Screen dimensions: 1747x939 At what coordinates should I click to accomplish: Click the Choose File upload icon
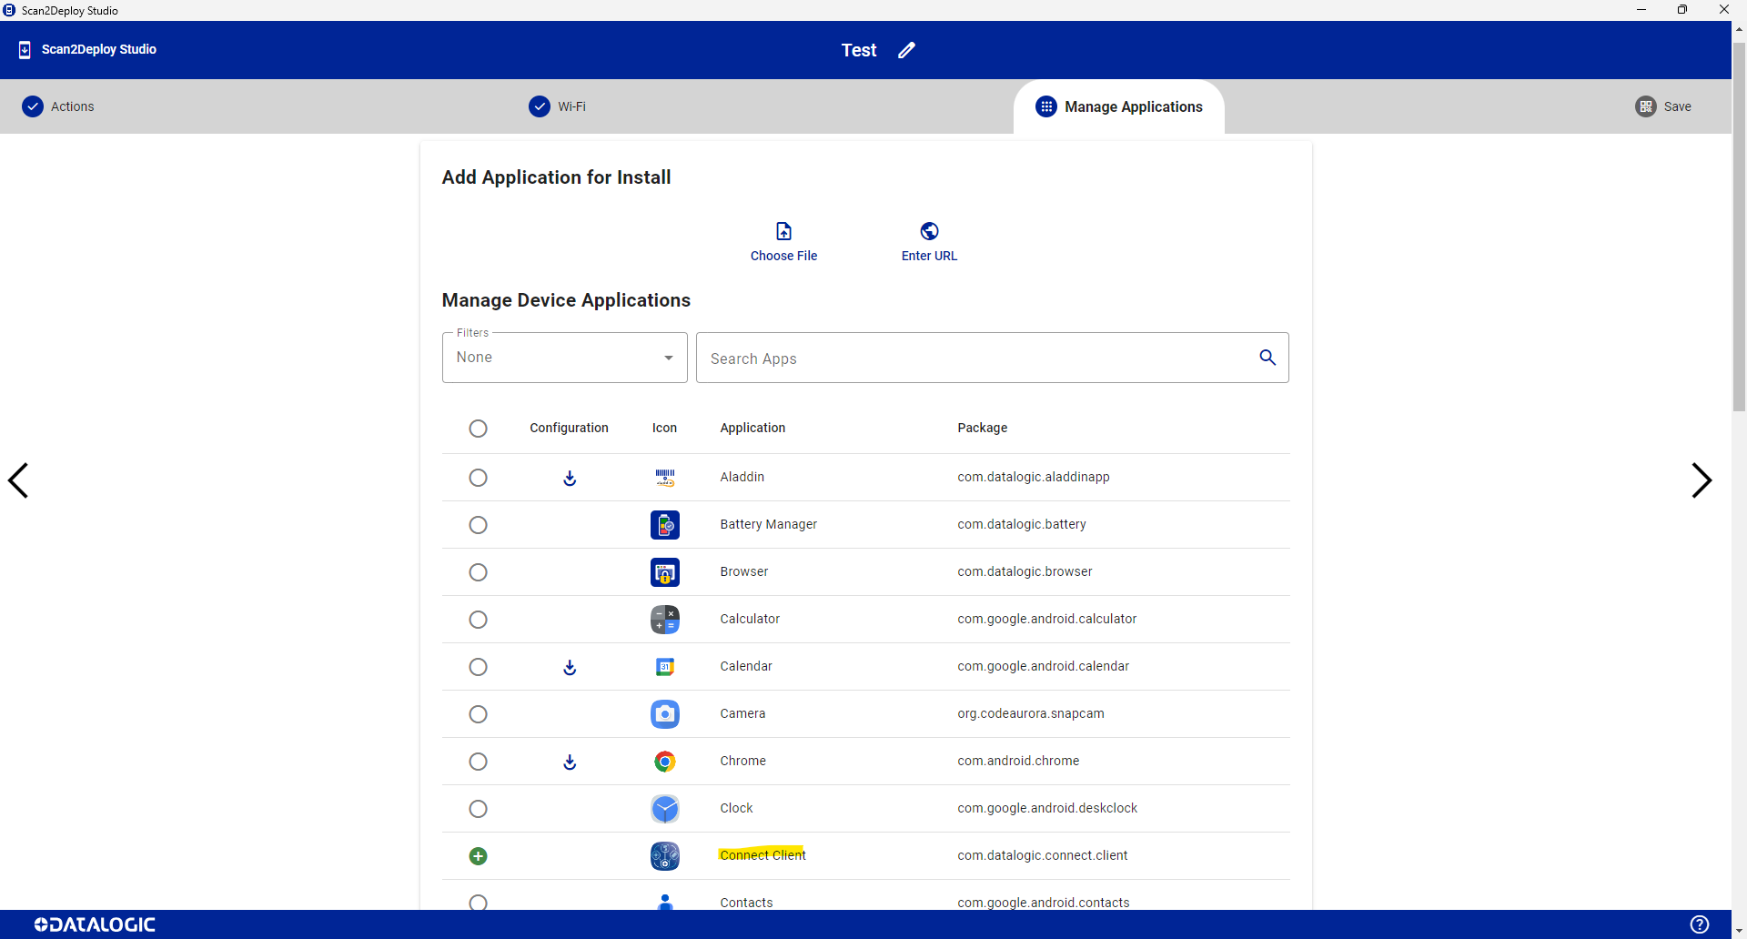coord(783,231)
